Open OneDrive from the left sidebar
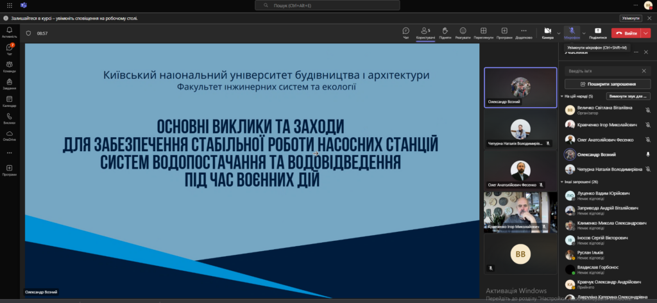Viewport: 657px width, 303px height. pos(10,135)
